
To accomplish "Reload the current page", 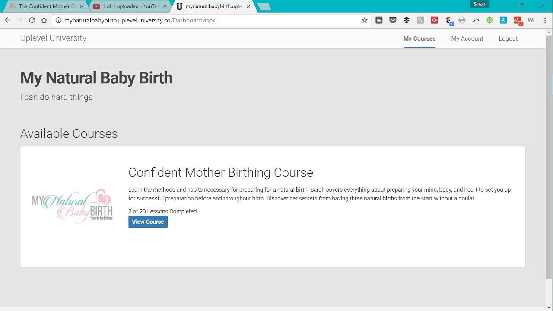I will point(32,20).
